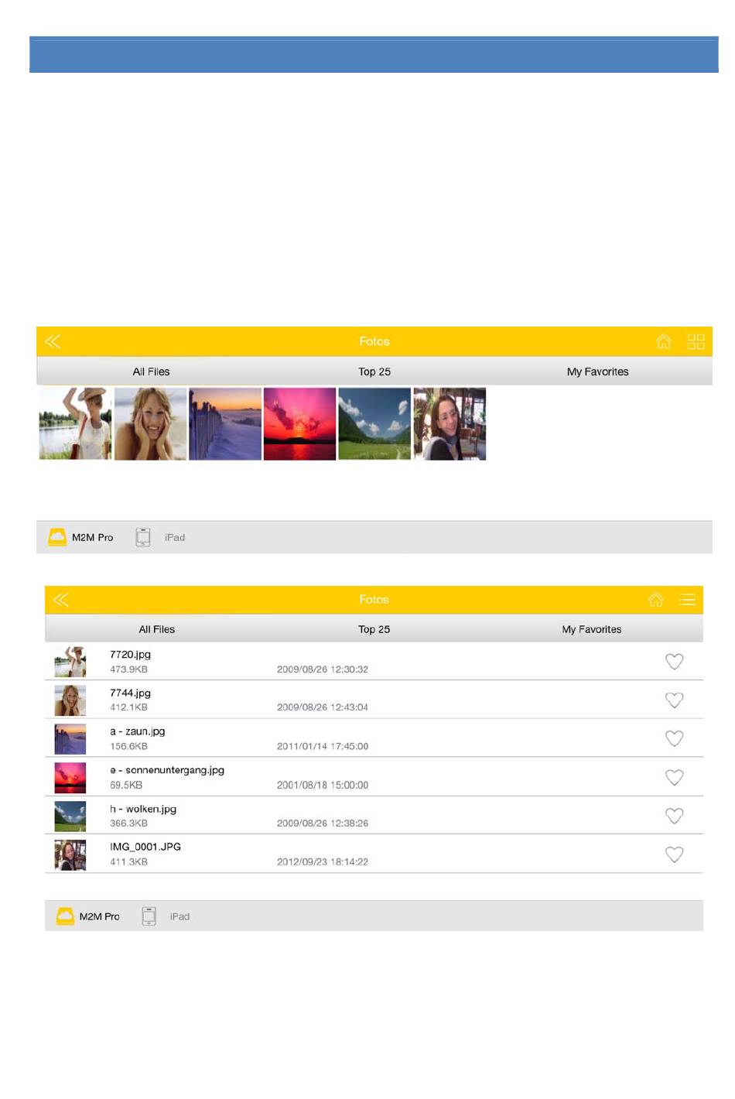Viewport: 735px width, 1099px height.
Task: Open woman in cafe photo in grid
Action: tap(450, 424)
